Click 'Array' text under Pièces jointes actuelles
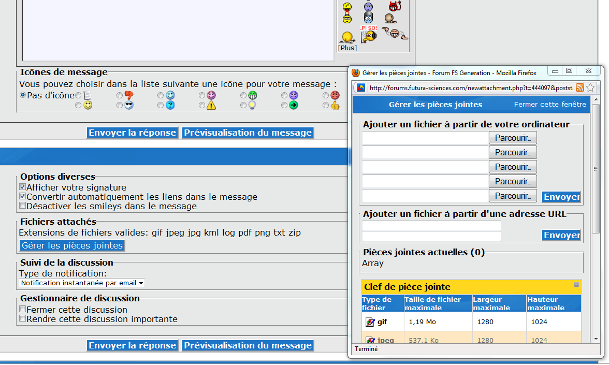Image resolution: width=609 pixels, height=365 pixels. (373, 263)
